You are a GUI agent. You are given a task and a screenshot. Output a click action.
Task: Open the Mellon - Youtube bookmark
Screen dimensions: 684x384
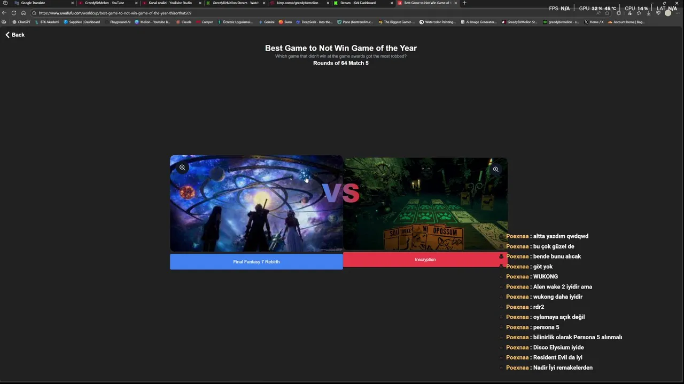(x=152, y=22)
